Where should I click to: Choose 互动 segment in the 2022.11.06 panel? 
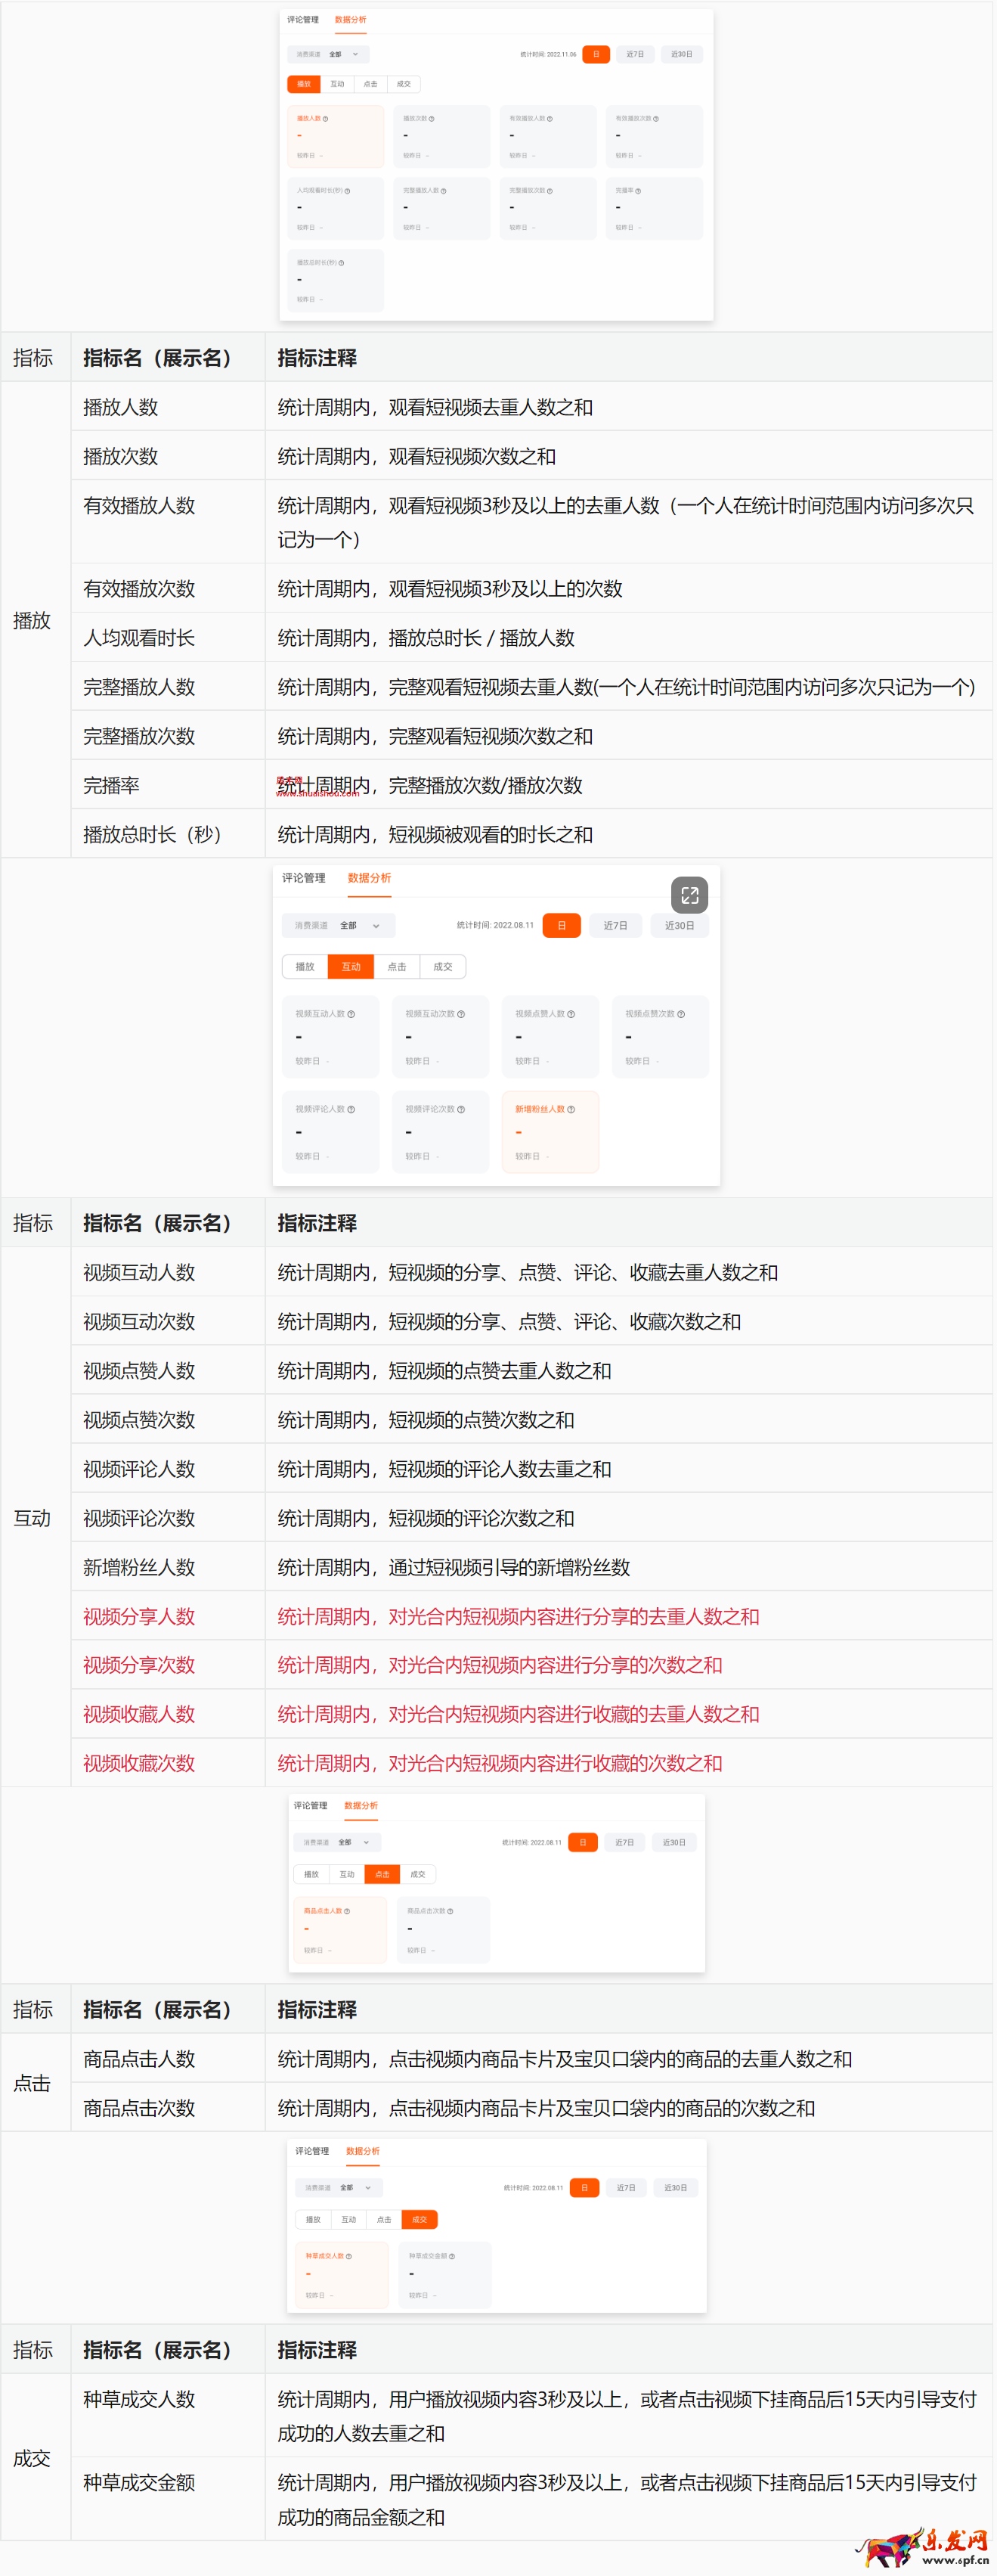[x=336, y=84]
